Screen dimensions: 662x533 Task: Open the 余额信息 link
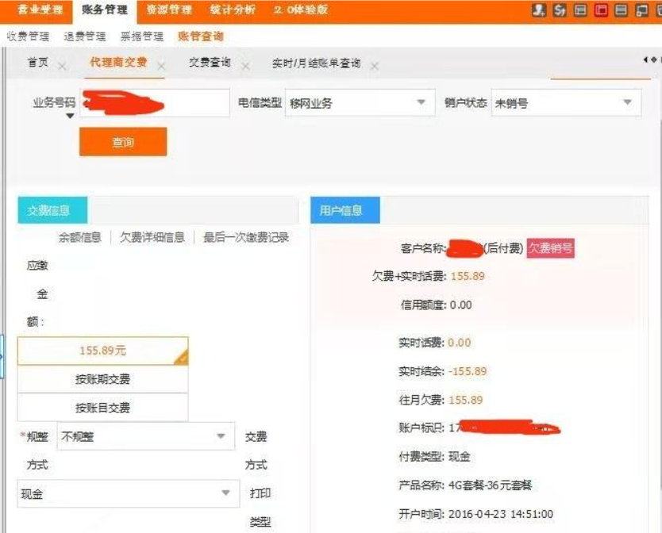pyautogui.click(x=80, y=237)
